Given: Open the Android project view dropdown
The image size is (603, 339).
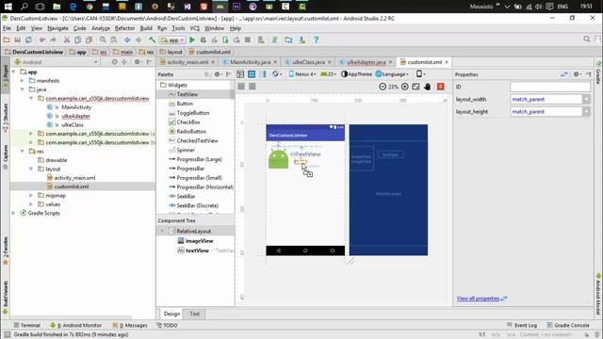Looking at the screenshot, I should point(57,62).
